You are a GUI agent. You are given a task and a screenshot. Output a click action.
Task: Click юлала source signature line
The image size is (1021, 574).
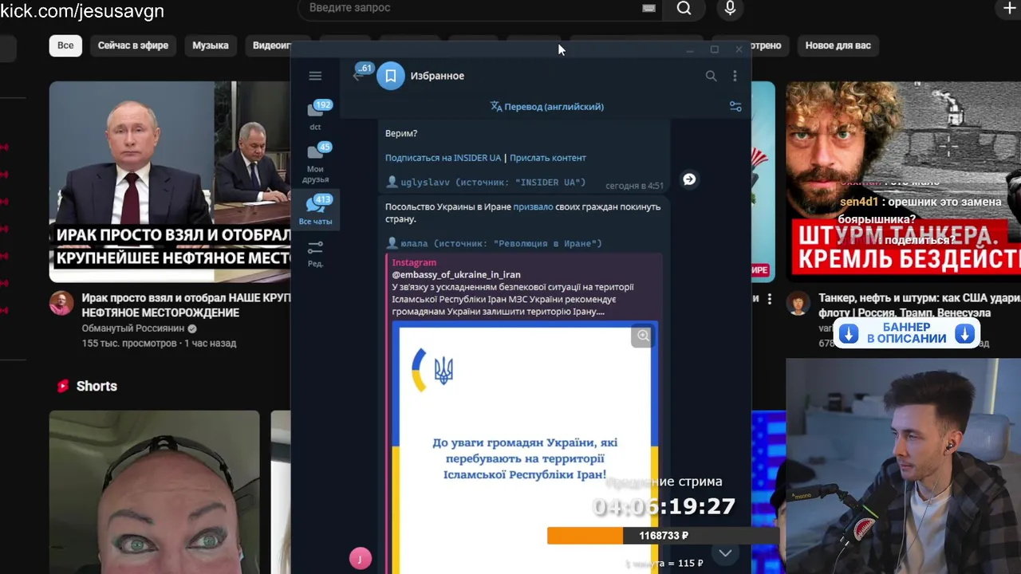tap(494, 243)
